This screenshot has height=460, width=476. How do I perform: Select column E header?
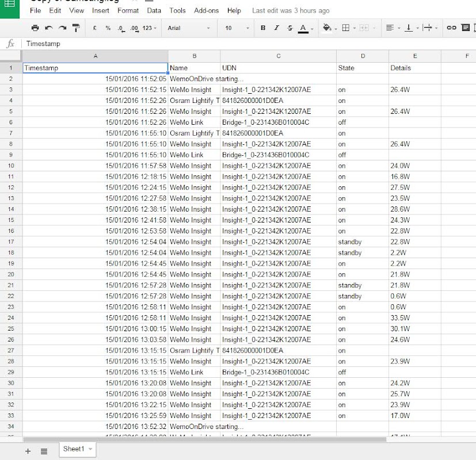point(415,56)
